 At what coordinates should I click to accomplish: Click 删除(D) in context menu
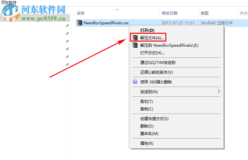click(147, 126)
